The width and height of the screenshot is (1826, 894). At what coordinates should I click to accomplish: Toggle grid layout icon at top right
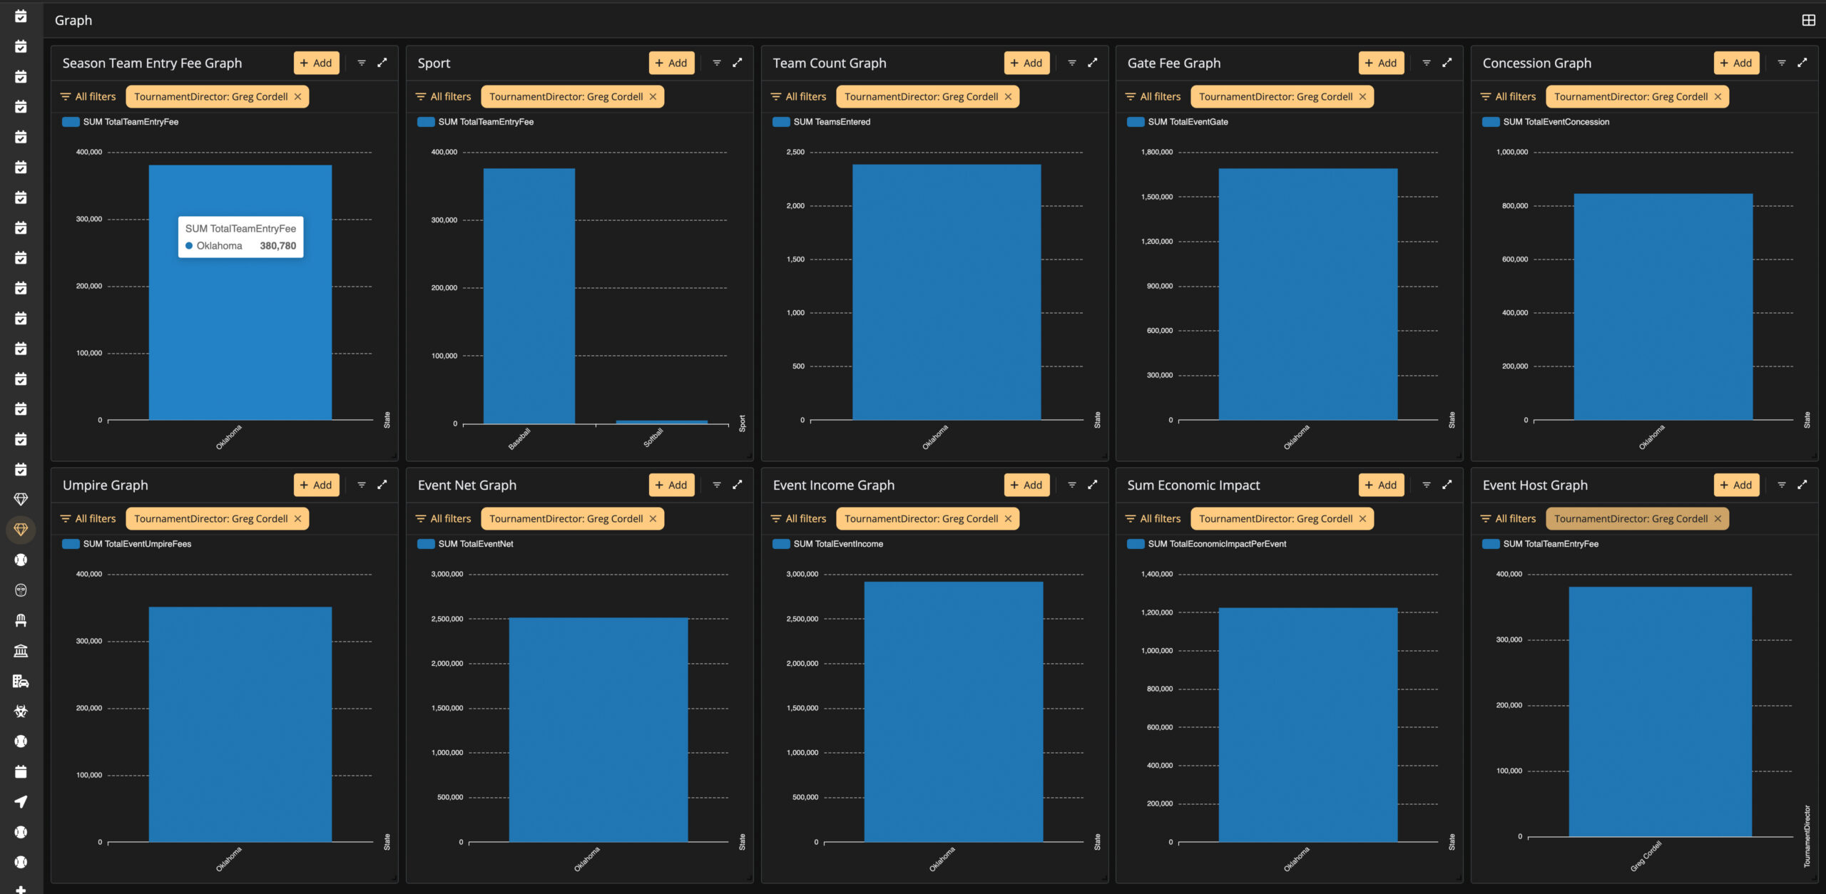tap(1808, 20)
